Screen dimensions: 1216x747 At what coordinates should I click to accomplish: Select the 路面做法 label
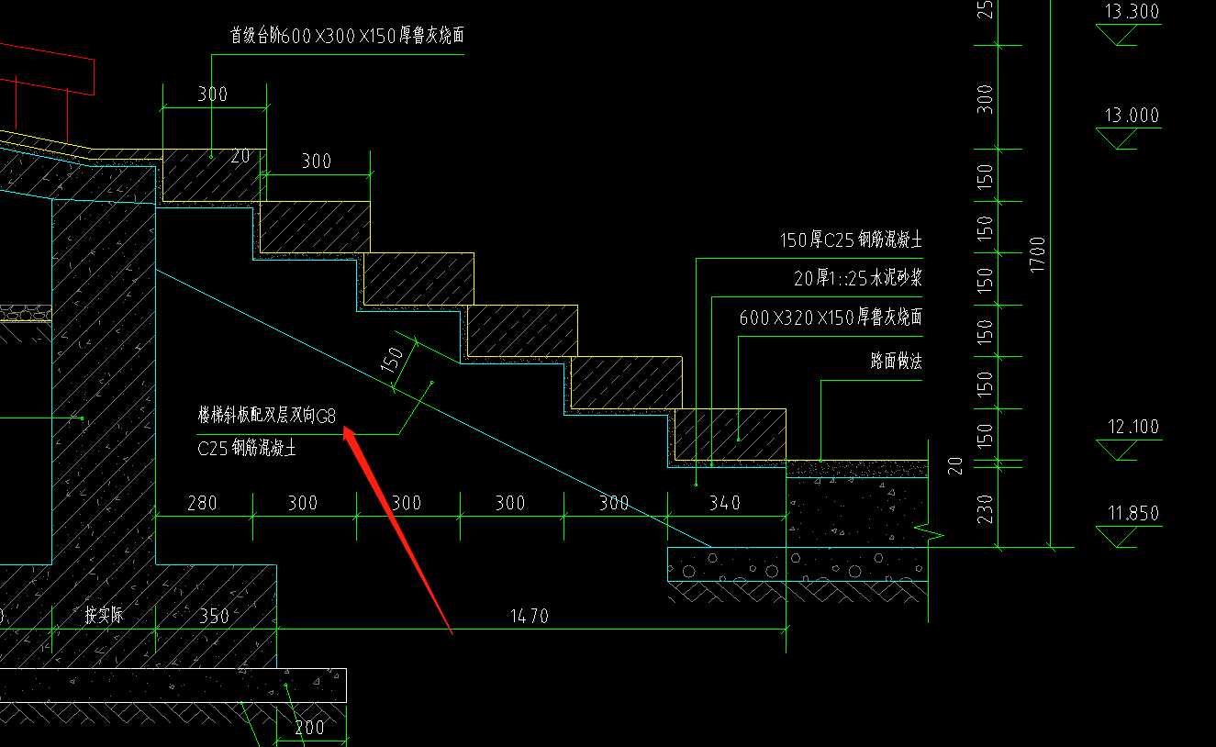(896, 362)
